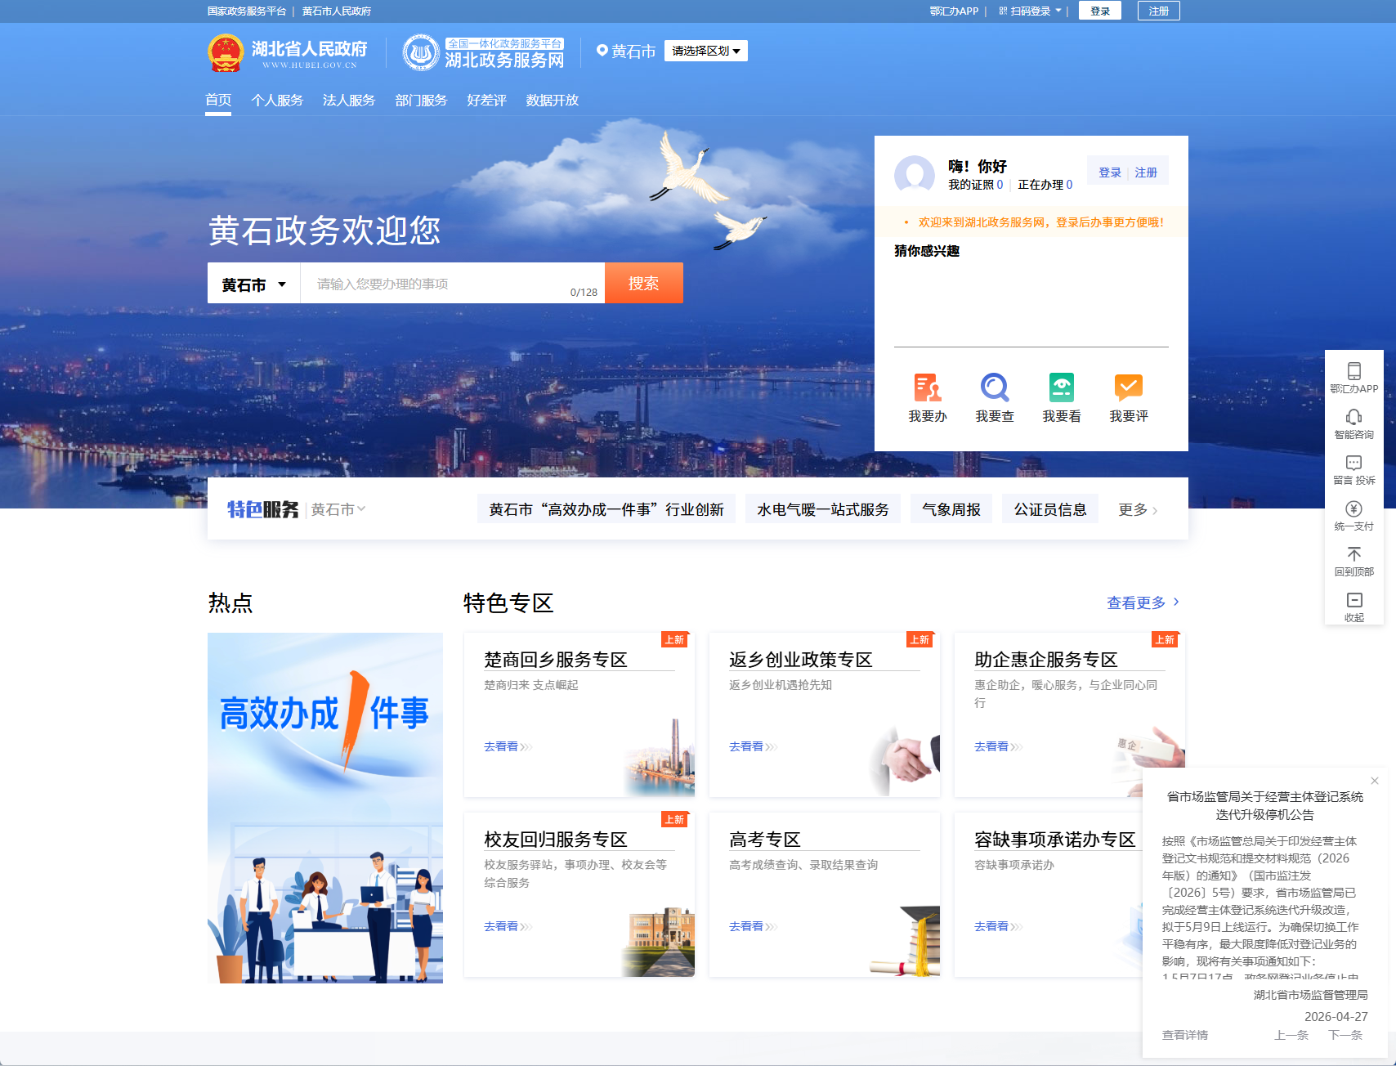Open the 部门服务 tab
1396x1066 pixels.
421,100
